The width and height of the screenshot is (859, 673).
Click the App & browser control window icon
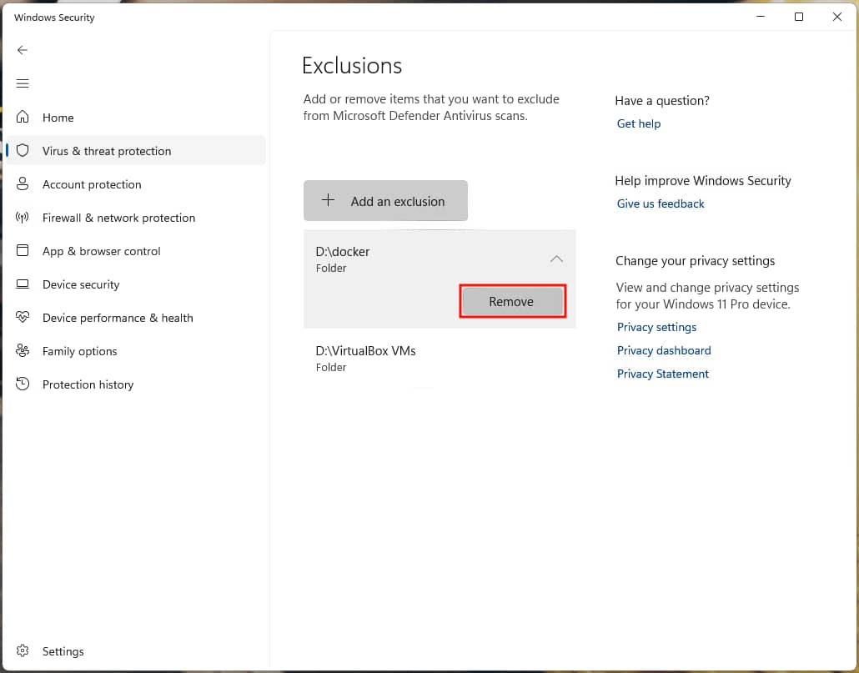click(x=23, y=251)
